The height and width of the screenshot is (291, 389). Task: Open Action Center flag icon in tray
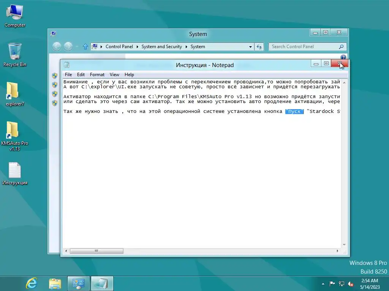pos(332,283)
